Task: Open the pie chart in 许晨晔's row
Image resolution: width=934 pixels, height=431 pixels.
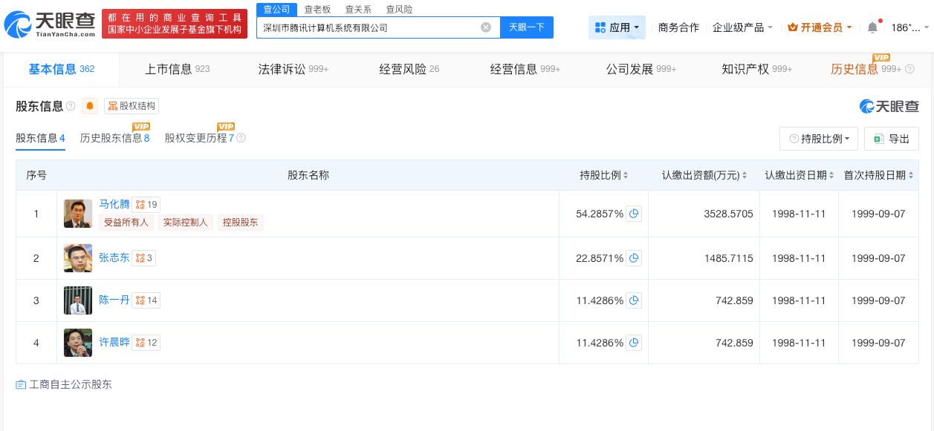Action: tap(634, 342)
